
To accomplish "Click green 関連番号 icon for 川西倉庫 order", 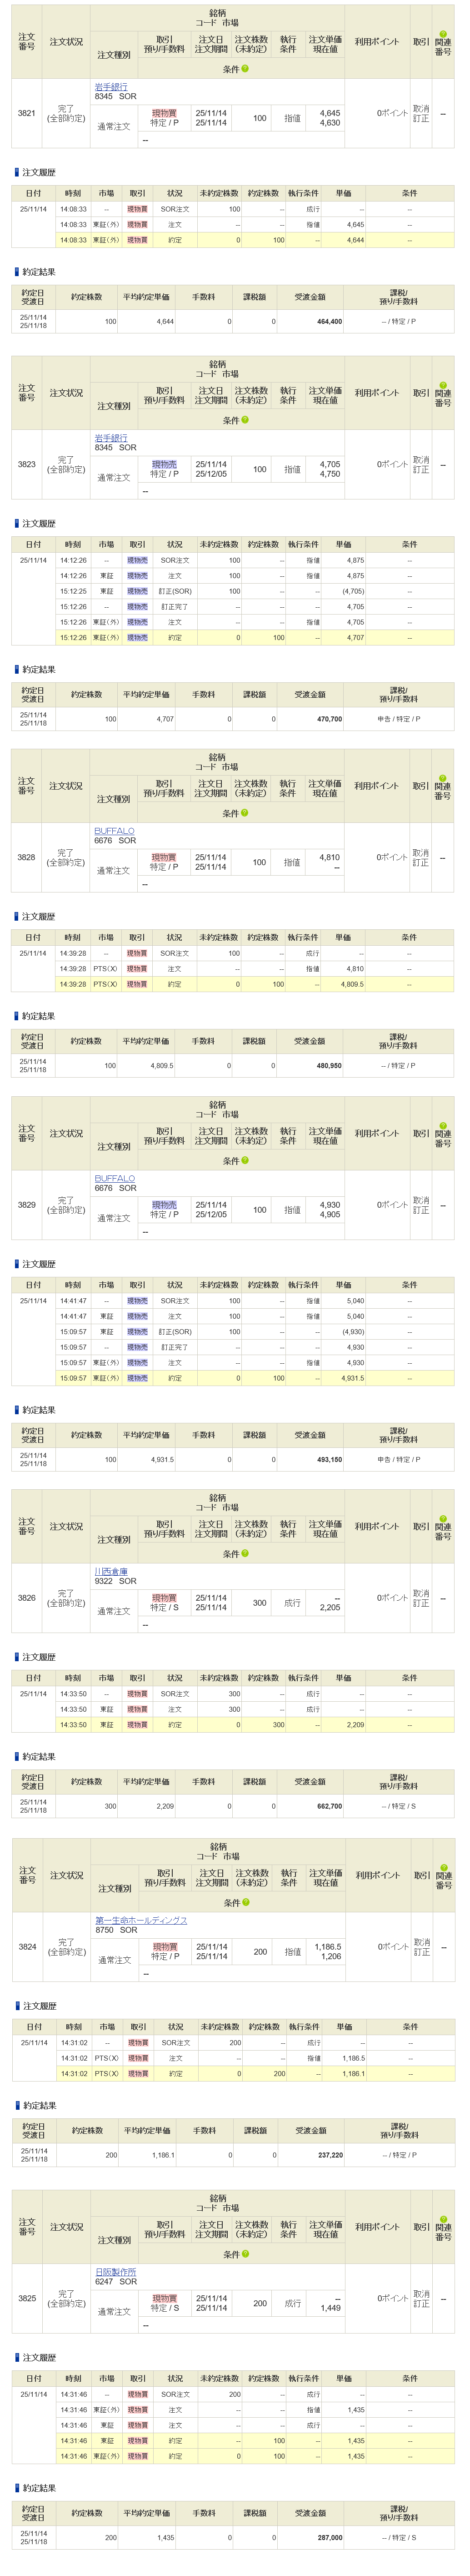I will pos(443,1519).
